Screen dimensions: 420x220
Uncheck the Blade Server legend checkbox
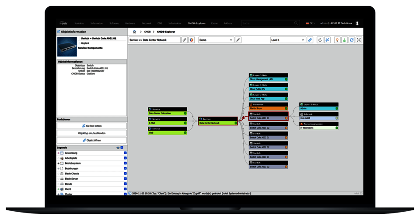[x=125, y=179]
